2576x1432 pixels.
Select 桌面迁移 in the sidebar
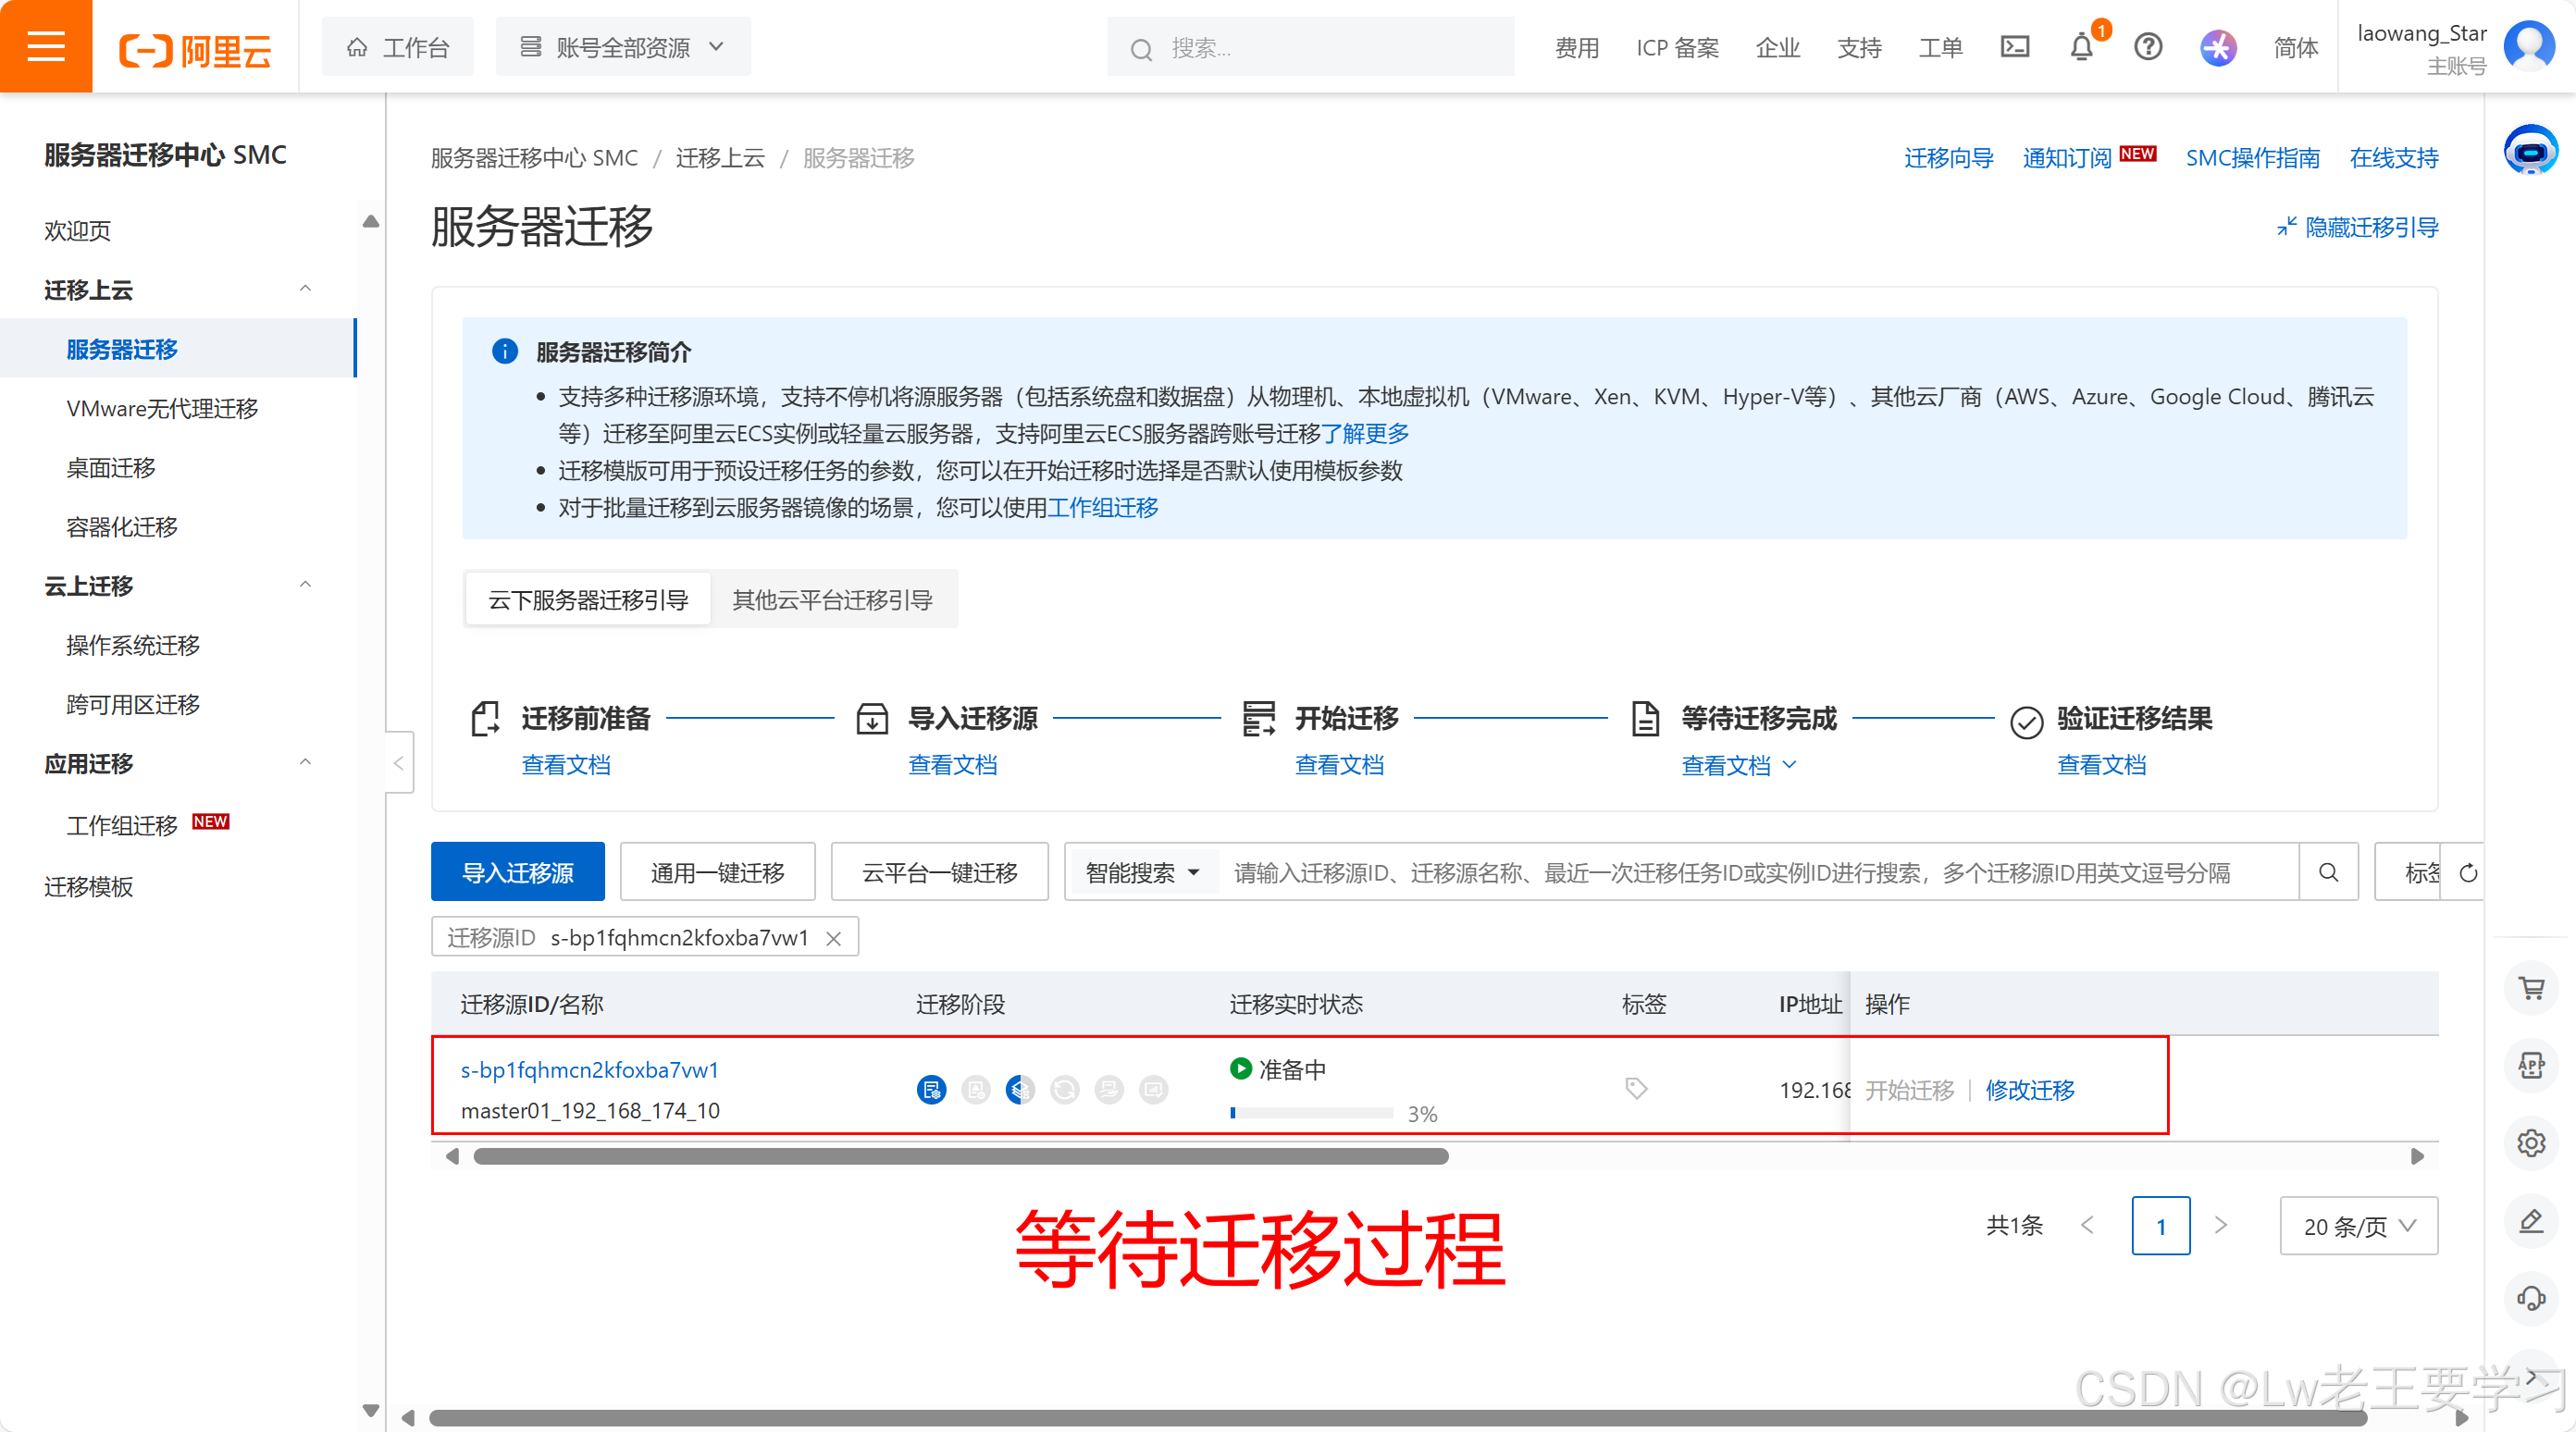click(x=111, y=468)
